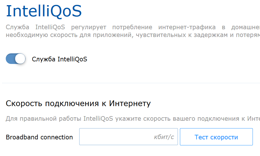
Task: Click the gray text starting "Для правильной работы"
Action: pos(133,119)
